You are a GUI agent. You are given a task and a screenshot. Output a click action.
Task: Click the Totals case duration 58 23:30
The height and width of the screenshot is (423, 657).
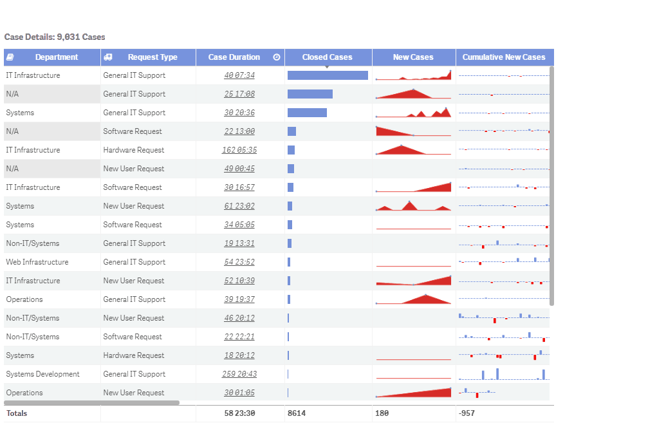tap(239, 413)
